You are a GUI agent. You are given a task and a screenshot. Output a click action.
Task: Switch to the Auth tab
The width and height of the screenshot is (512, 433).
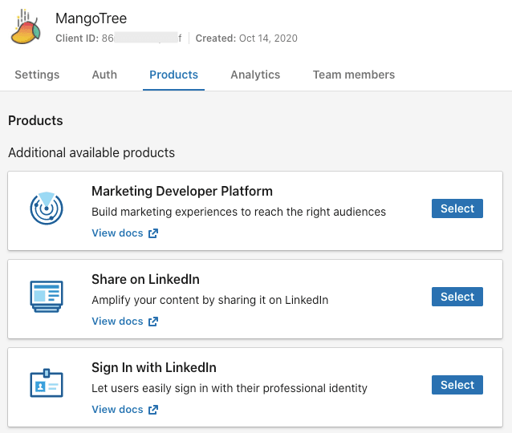pyautogui.click(x=104, y=75)
